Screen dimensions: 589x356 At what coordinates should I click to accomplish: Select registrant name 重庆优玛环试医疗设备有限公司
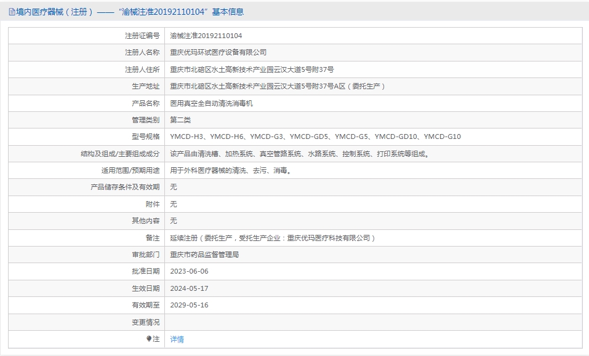tap(218, 52)
